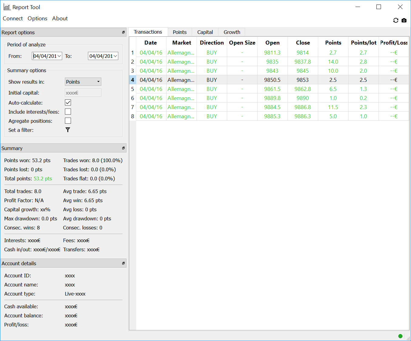Click the refresh icon in top-right
This screenshot has width=411, height=341.
click(396, 20)
